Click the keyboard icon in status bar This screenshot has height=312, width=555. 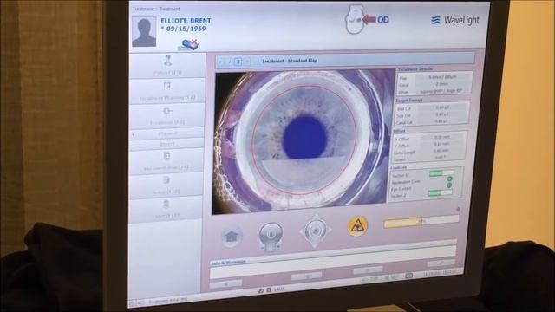408,276
